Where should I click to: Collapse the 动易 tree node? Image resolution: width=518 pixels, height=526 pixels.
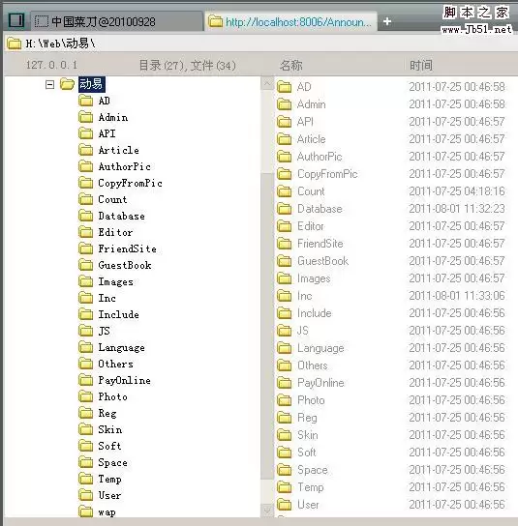[49, 84]
